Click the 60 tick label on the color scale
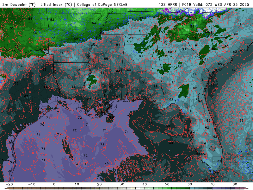 (x=190, y=184)
